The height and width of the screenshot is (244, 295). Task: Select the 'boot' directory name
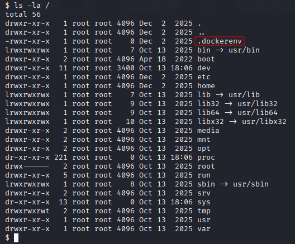pyautogui.click(x=206, y=59)
